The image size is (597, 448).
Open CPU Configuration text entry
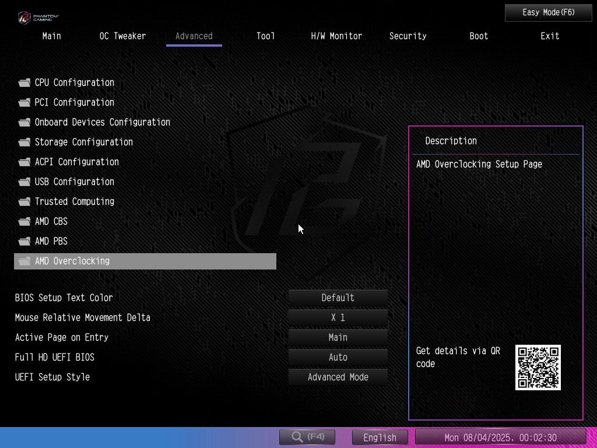point(74,83)
